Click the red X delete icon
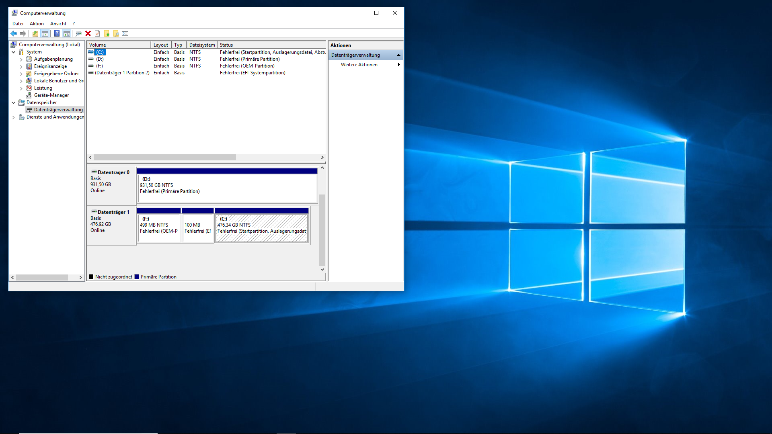Image resolution: width=772 pixels, height=434 pixels. click(88, 34)
